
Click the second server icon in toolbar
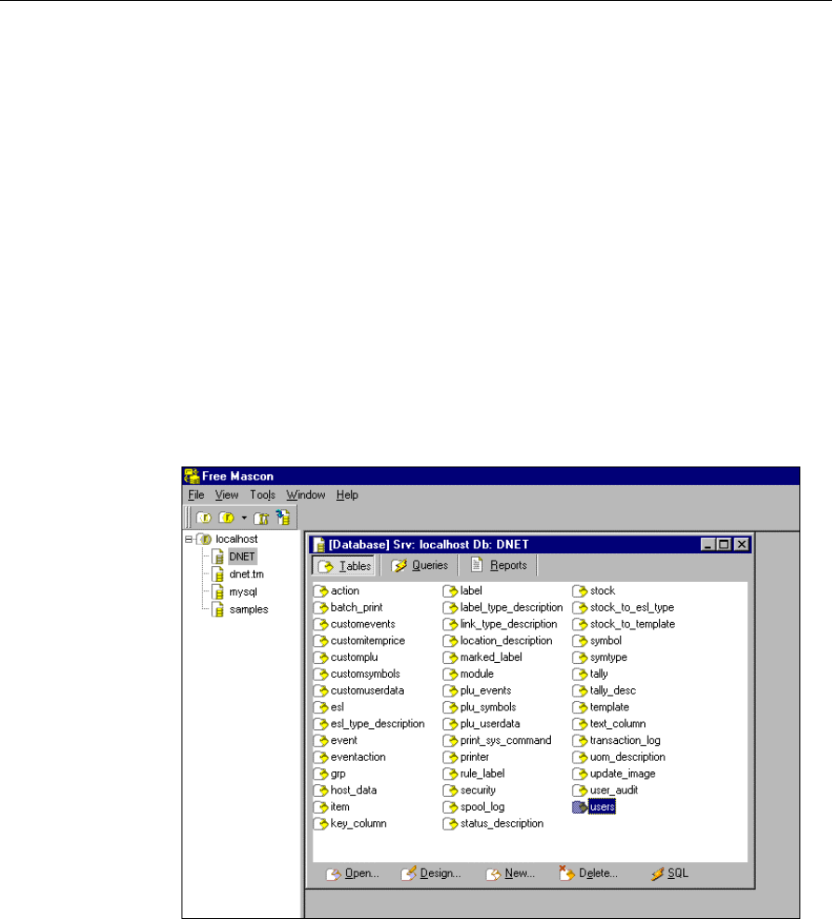pyautogui.click(x=226, y=518)
